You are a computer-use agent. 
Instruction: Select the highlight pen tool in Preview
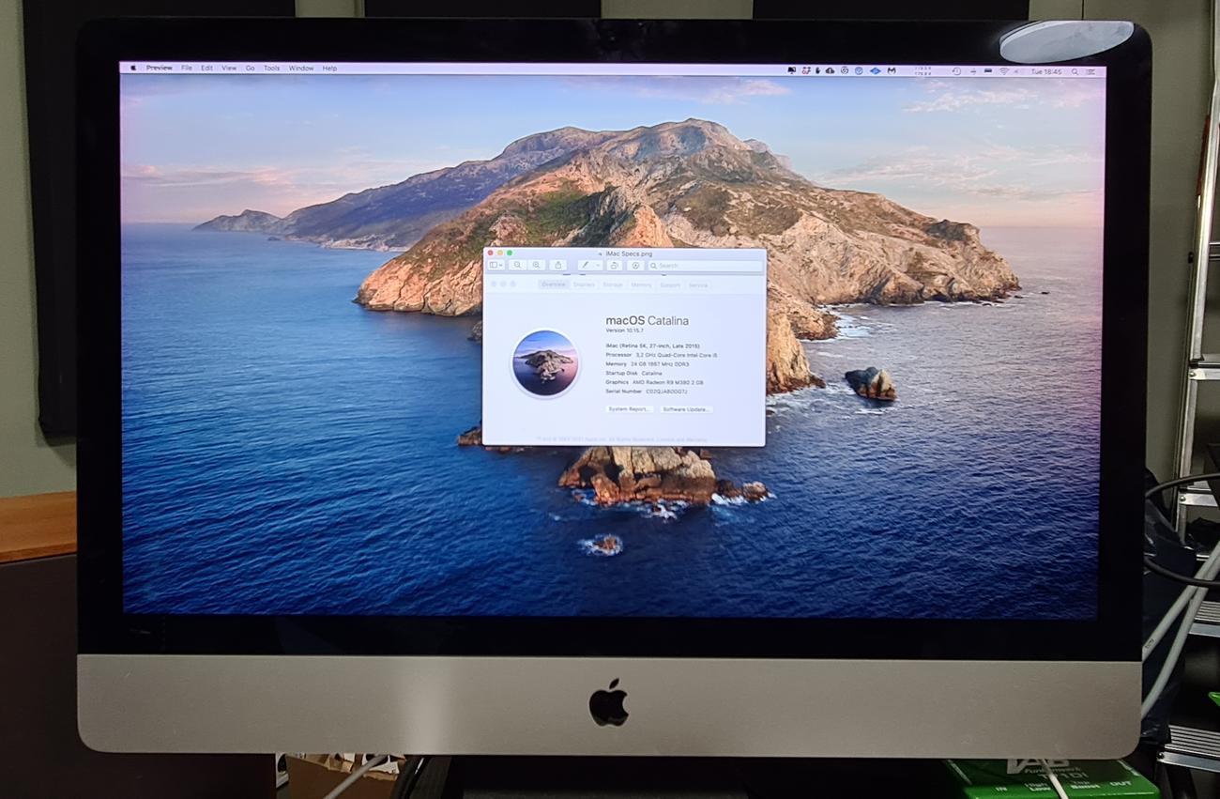585,266
